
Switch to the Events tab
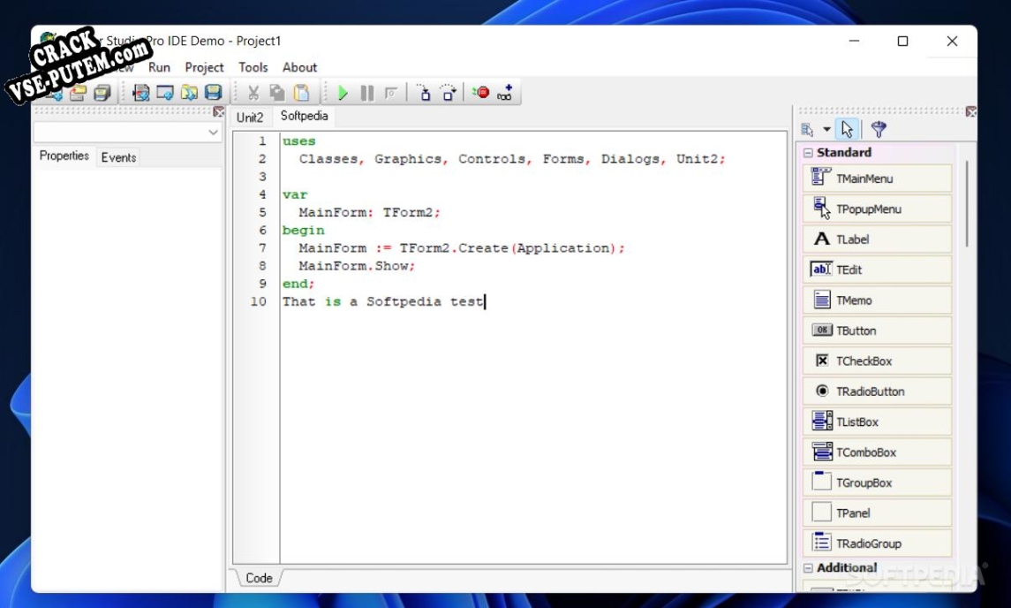point(118,157)
